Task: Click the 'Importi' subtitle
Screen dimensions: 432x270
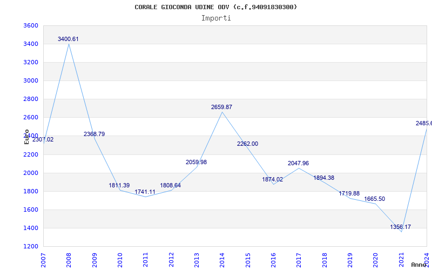Action: pyautogui.click(x=216, y=18)
